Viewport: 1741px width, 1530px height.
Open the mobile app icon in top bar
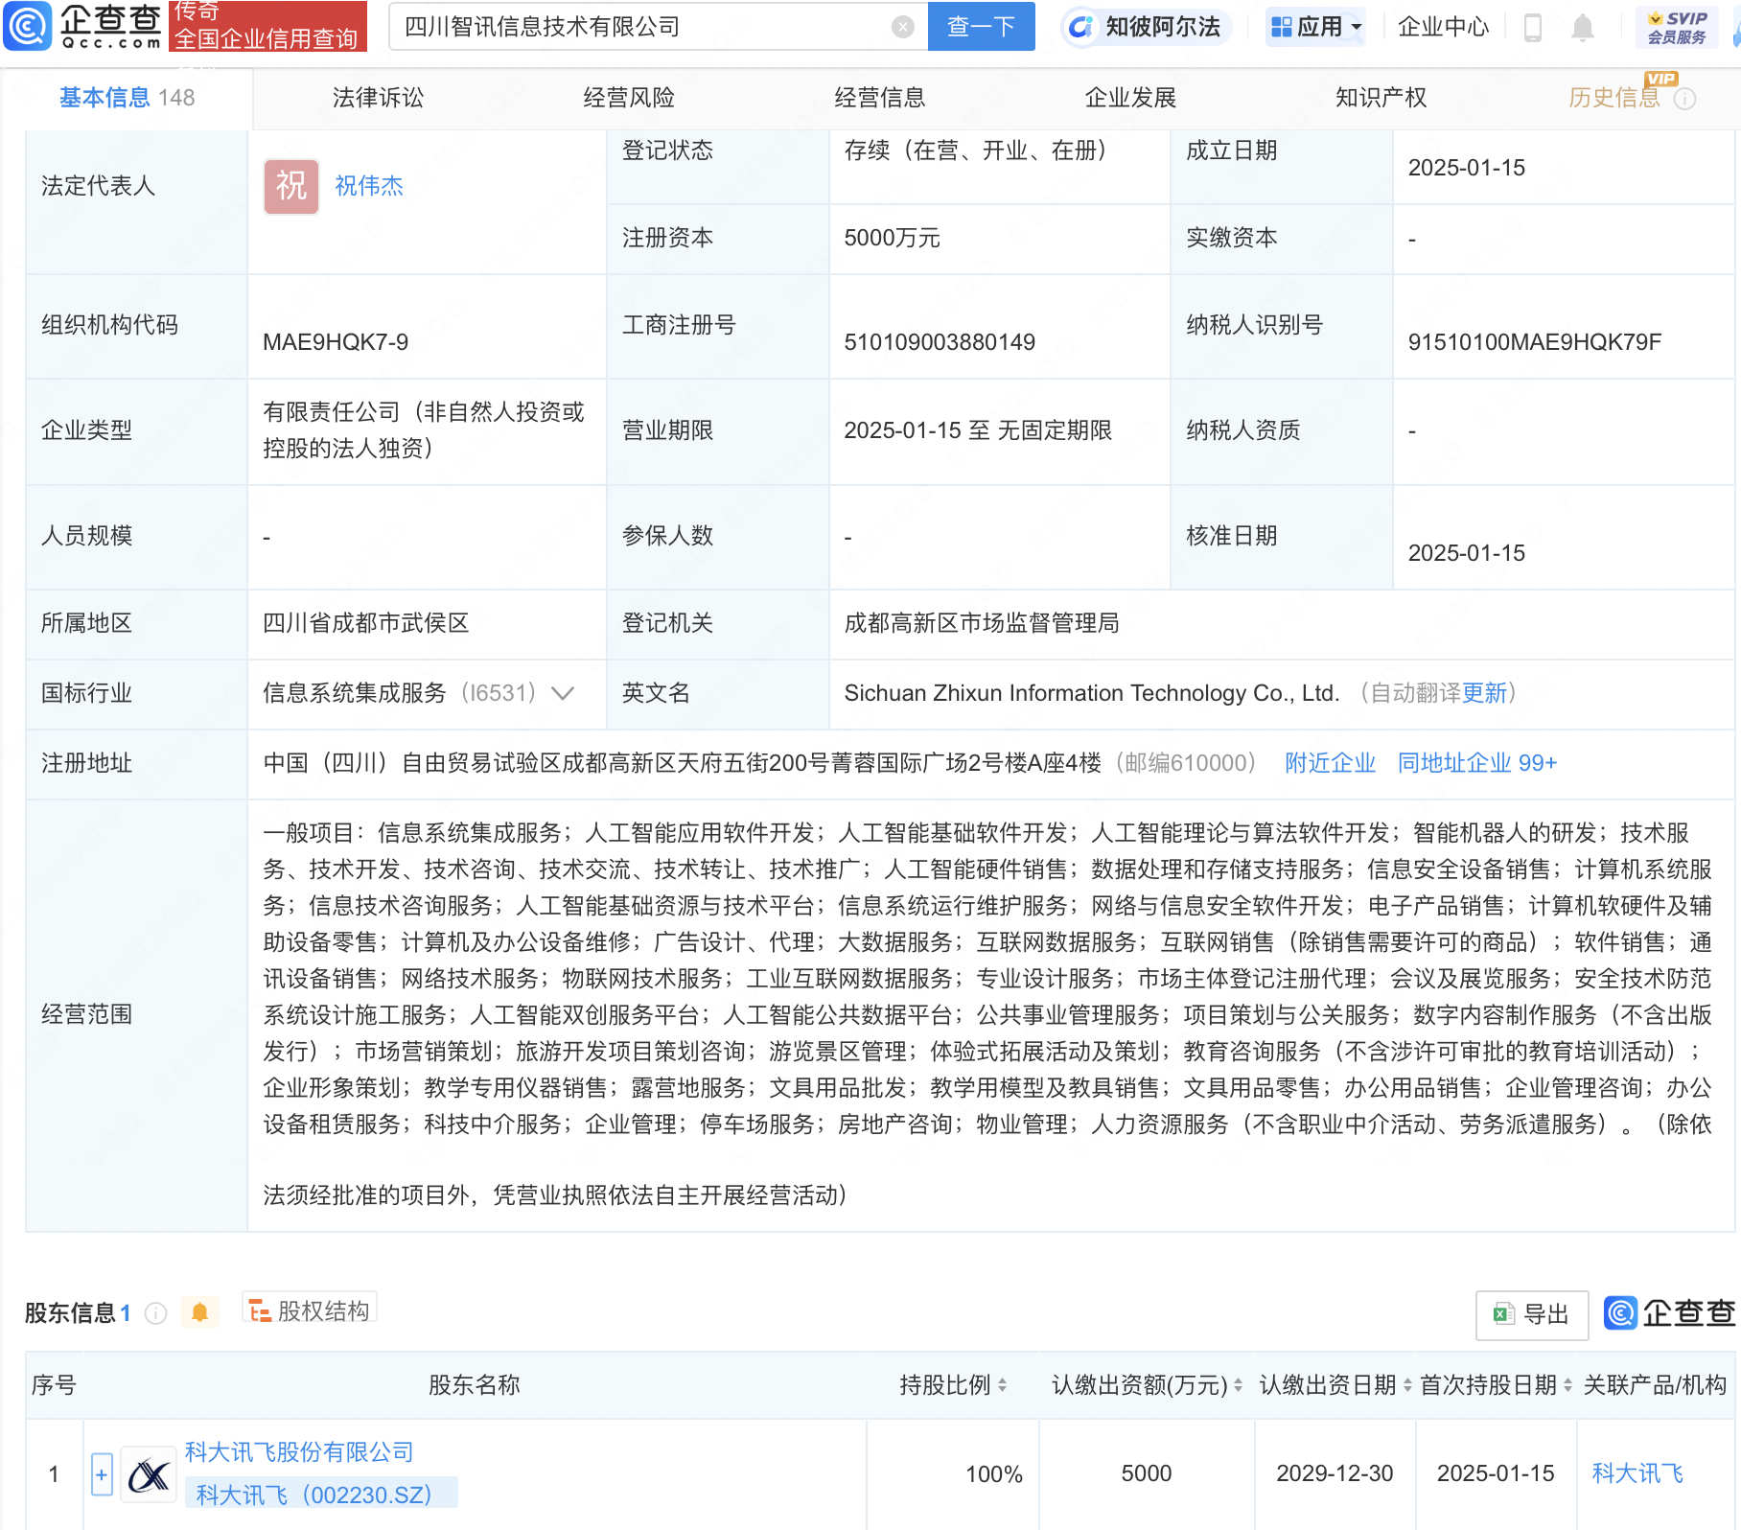pos(1531,28)
